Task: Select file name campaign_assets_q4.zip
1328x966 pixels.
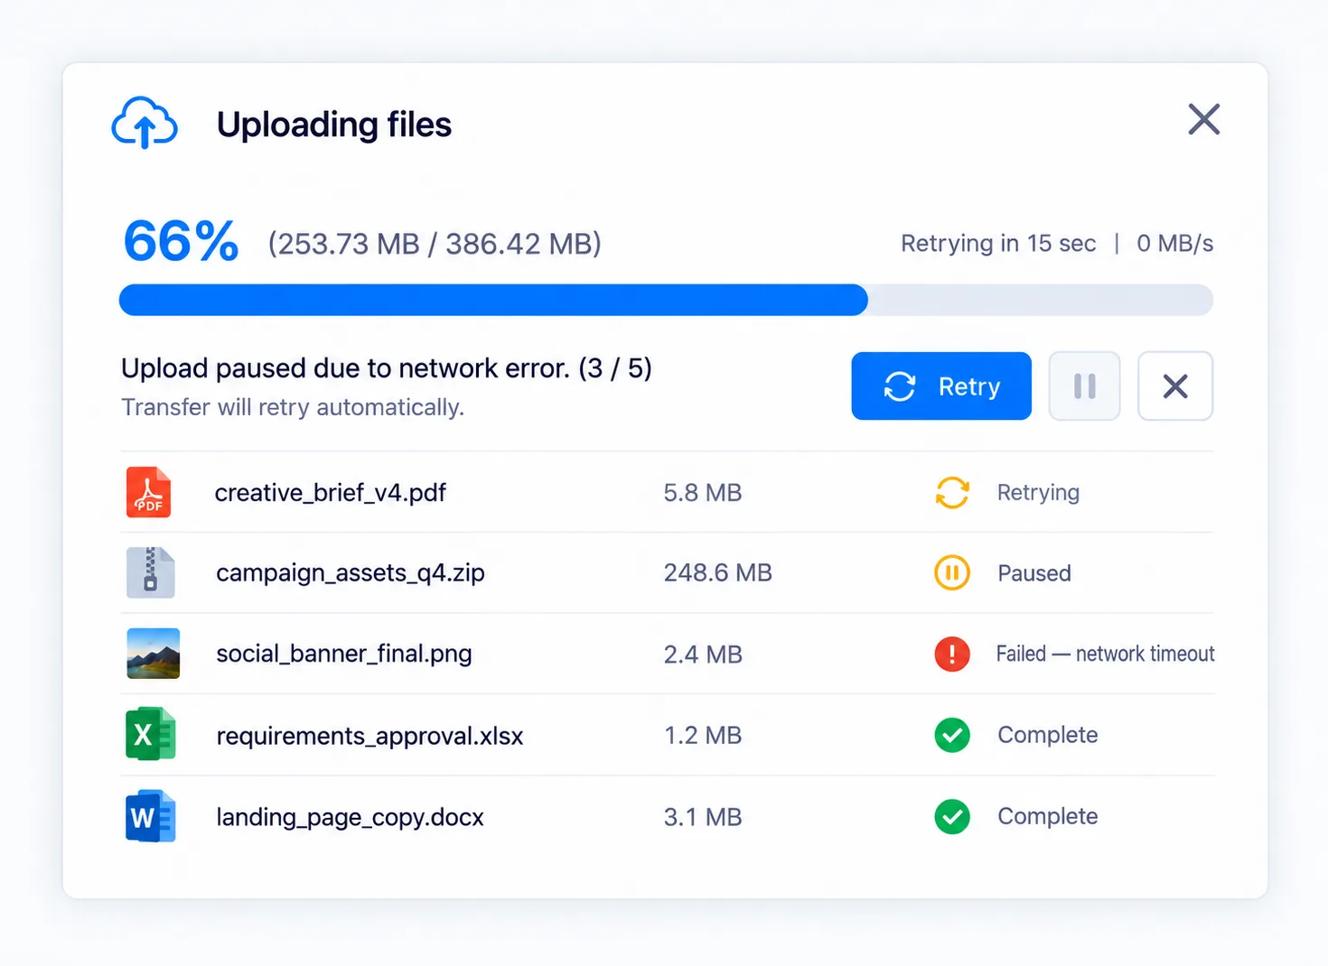Action: coord(351,573)
